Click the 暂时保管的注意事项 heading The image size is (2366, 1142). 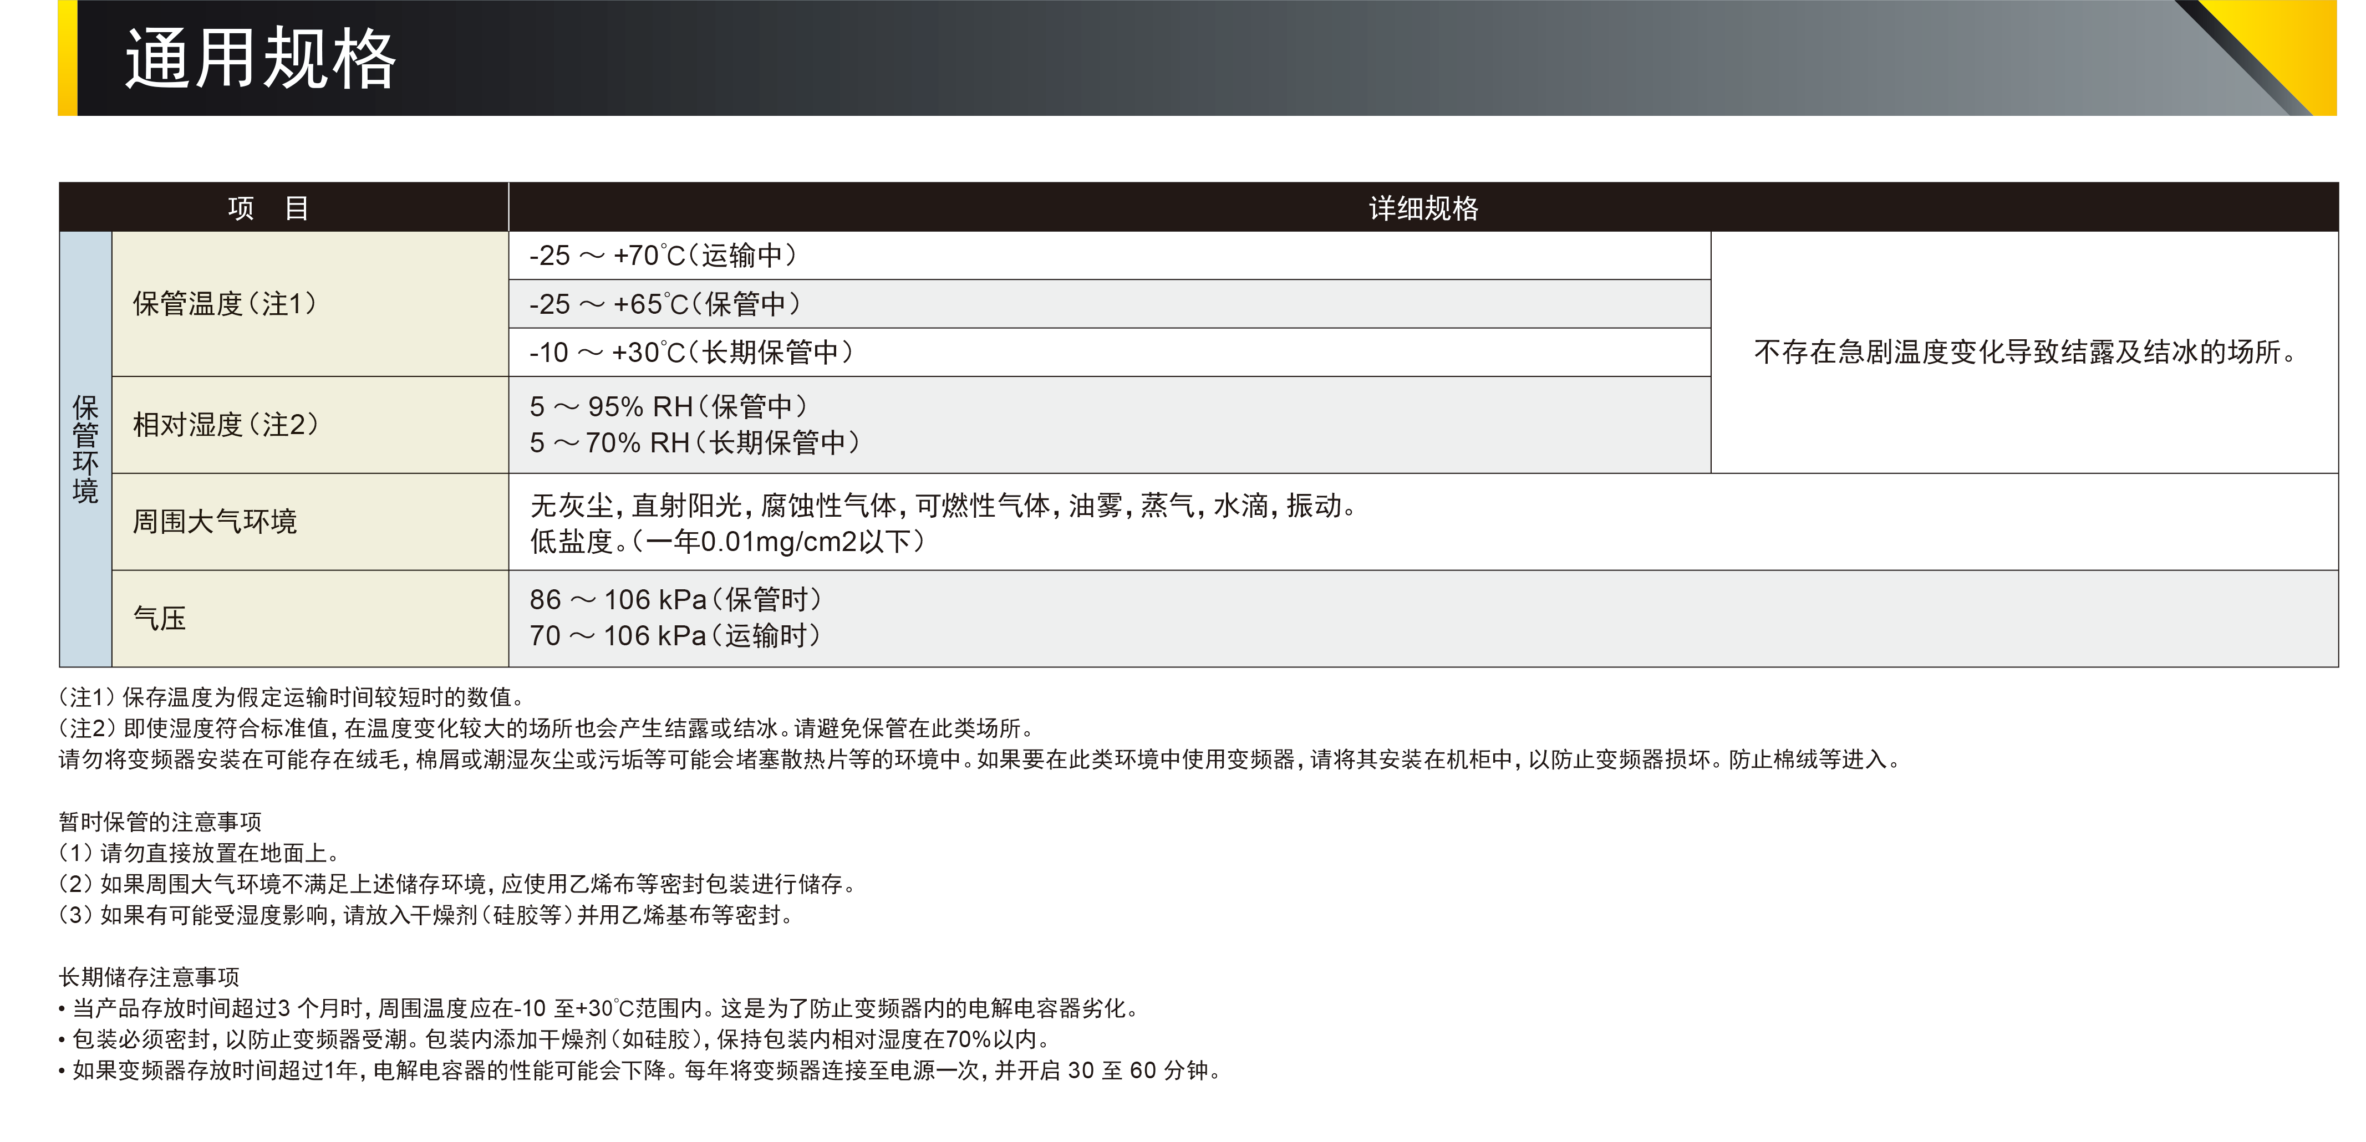(x=160, y=822)
